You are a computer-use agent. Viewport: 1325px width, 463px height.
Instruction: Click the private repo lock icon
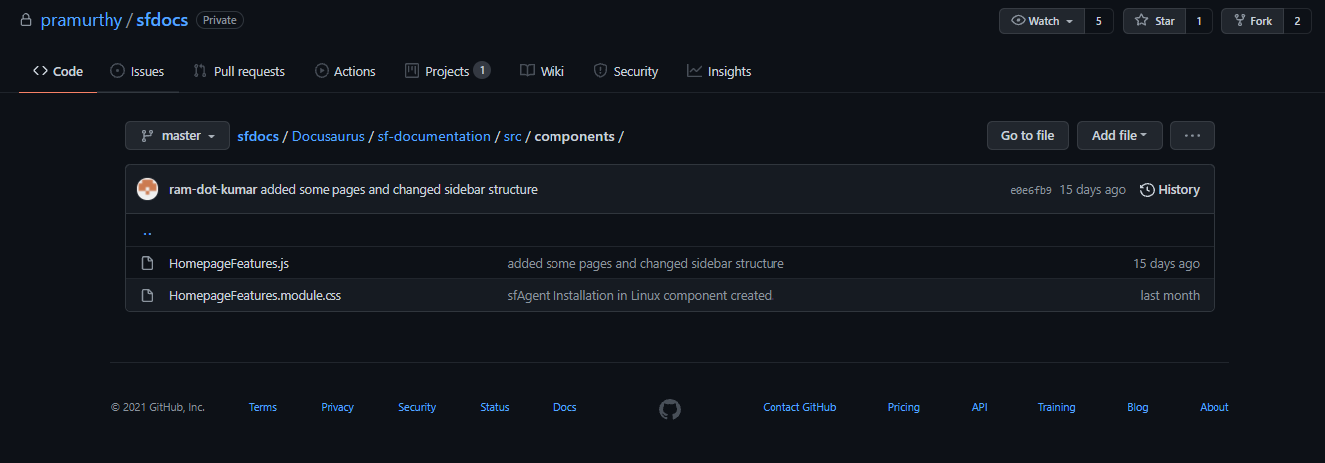point(26,20)
